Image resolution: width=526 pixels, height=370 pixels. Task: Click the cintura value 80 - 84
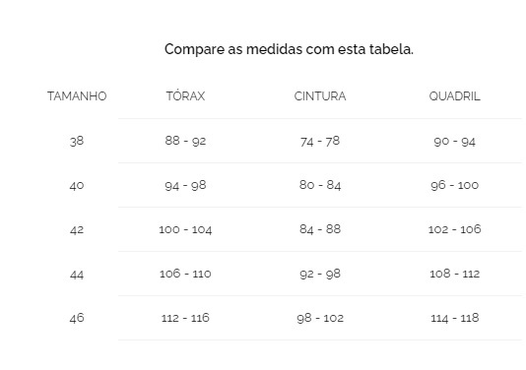[320, 185]
